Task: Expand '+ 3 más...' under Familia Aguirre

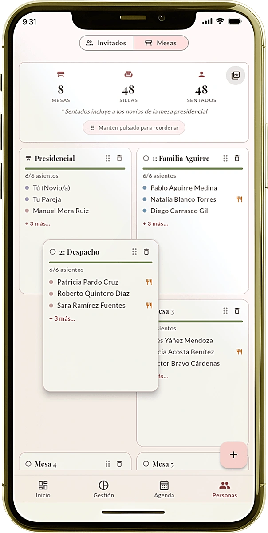Action: point(155,223)
